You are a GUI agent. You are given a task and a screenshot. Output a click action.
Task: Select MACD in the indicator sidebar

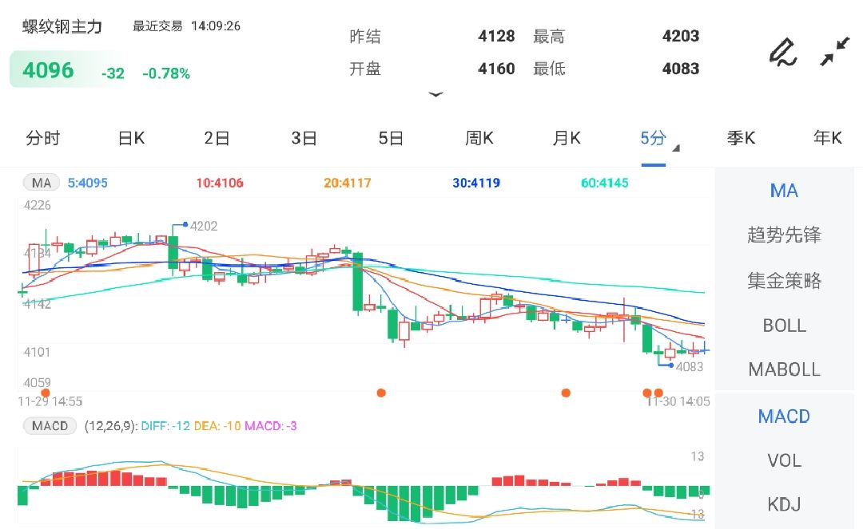pyautogui.click(x=784, y=416)
